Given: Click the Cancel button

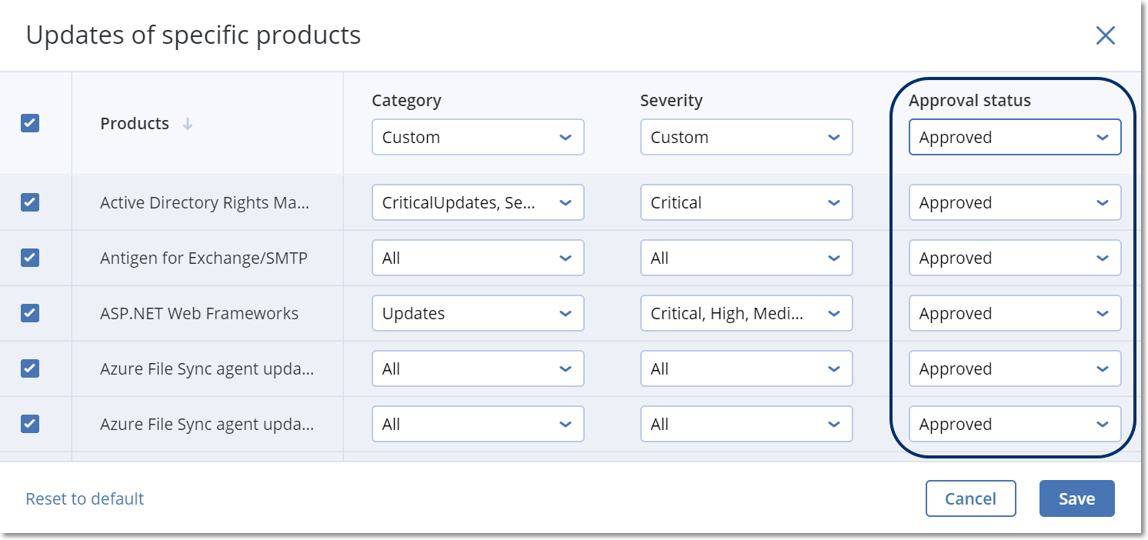Looking at the screenshot, I should pyautogui.click(x=970, y=498).
